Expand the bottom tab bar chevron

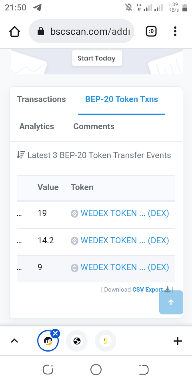coord(14,341)
